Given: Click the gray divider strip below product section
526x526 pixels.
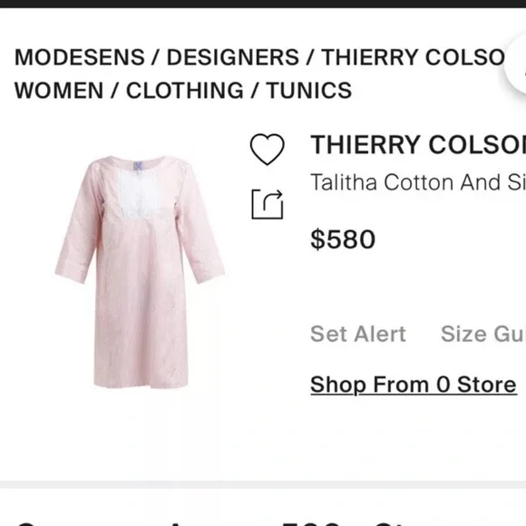Looking at the screenshot, I should click(263, 484).
